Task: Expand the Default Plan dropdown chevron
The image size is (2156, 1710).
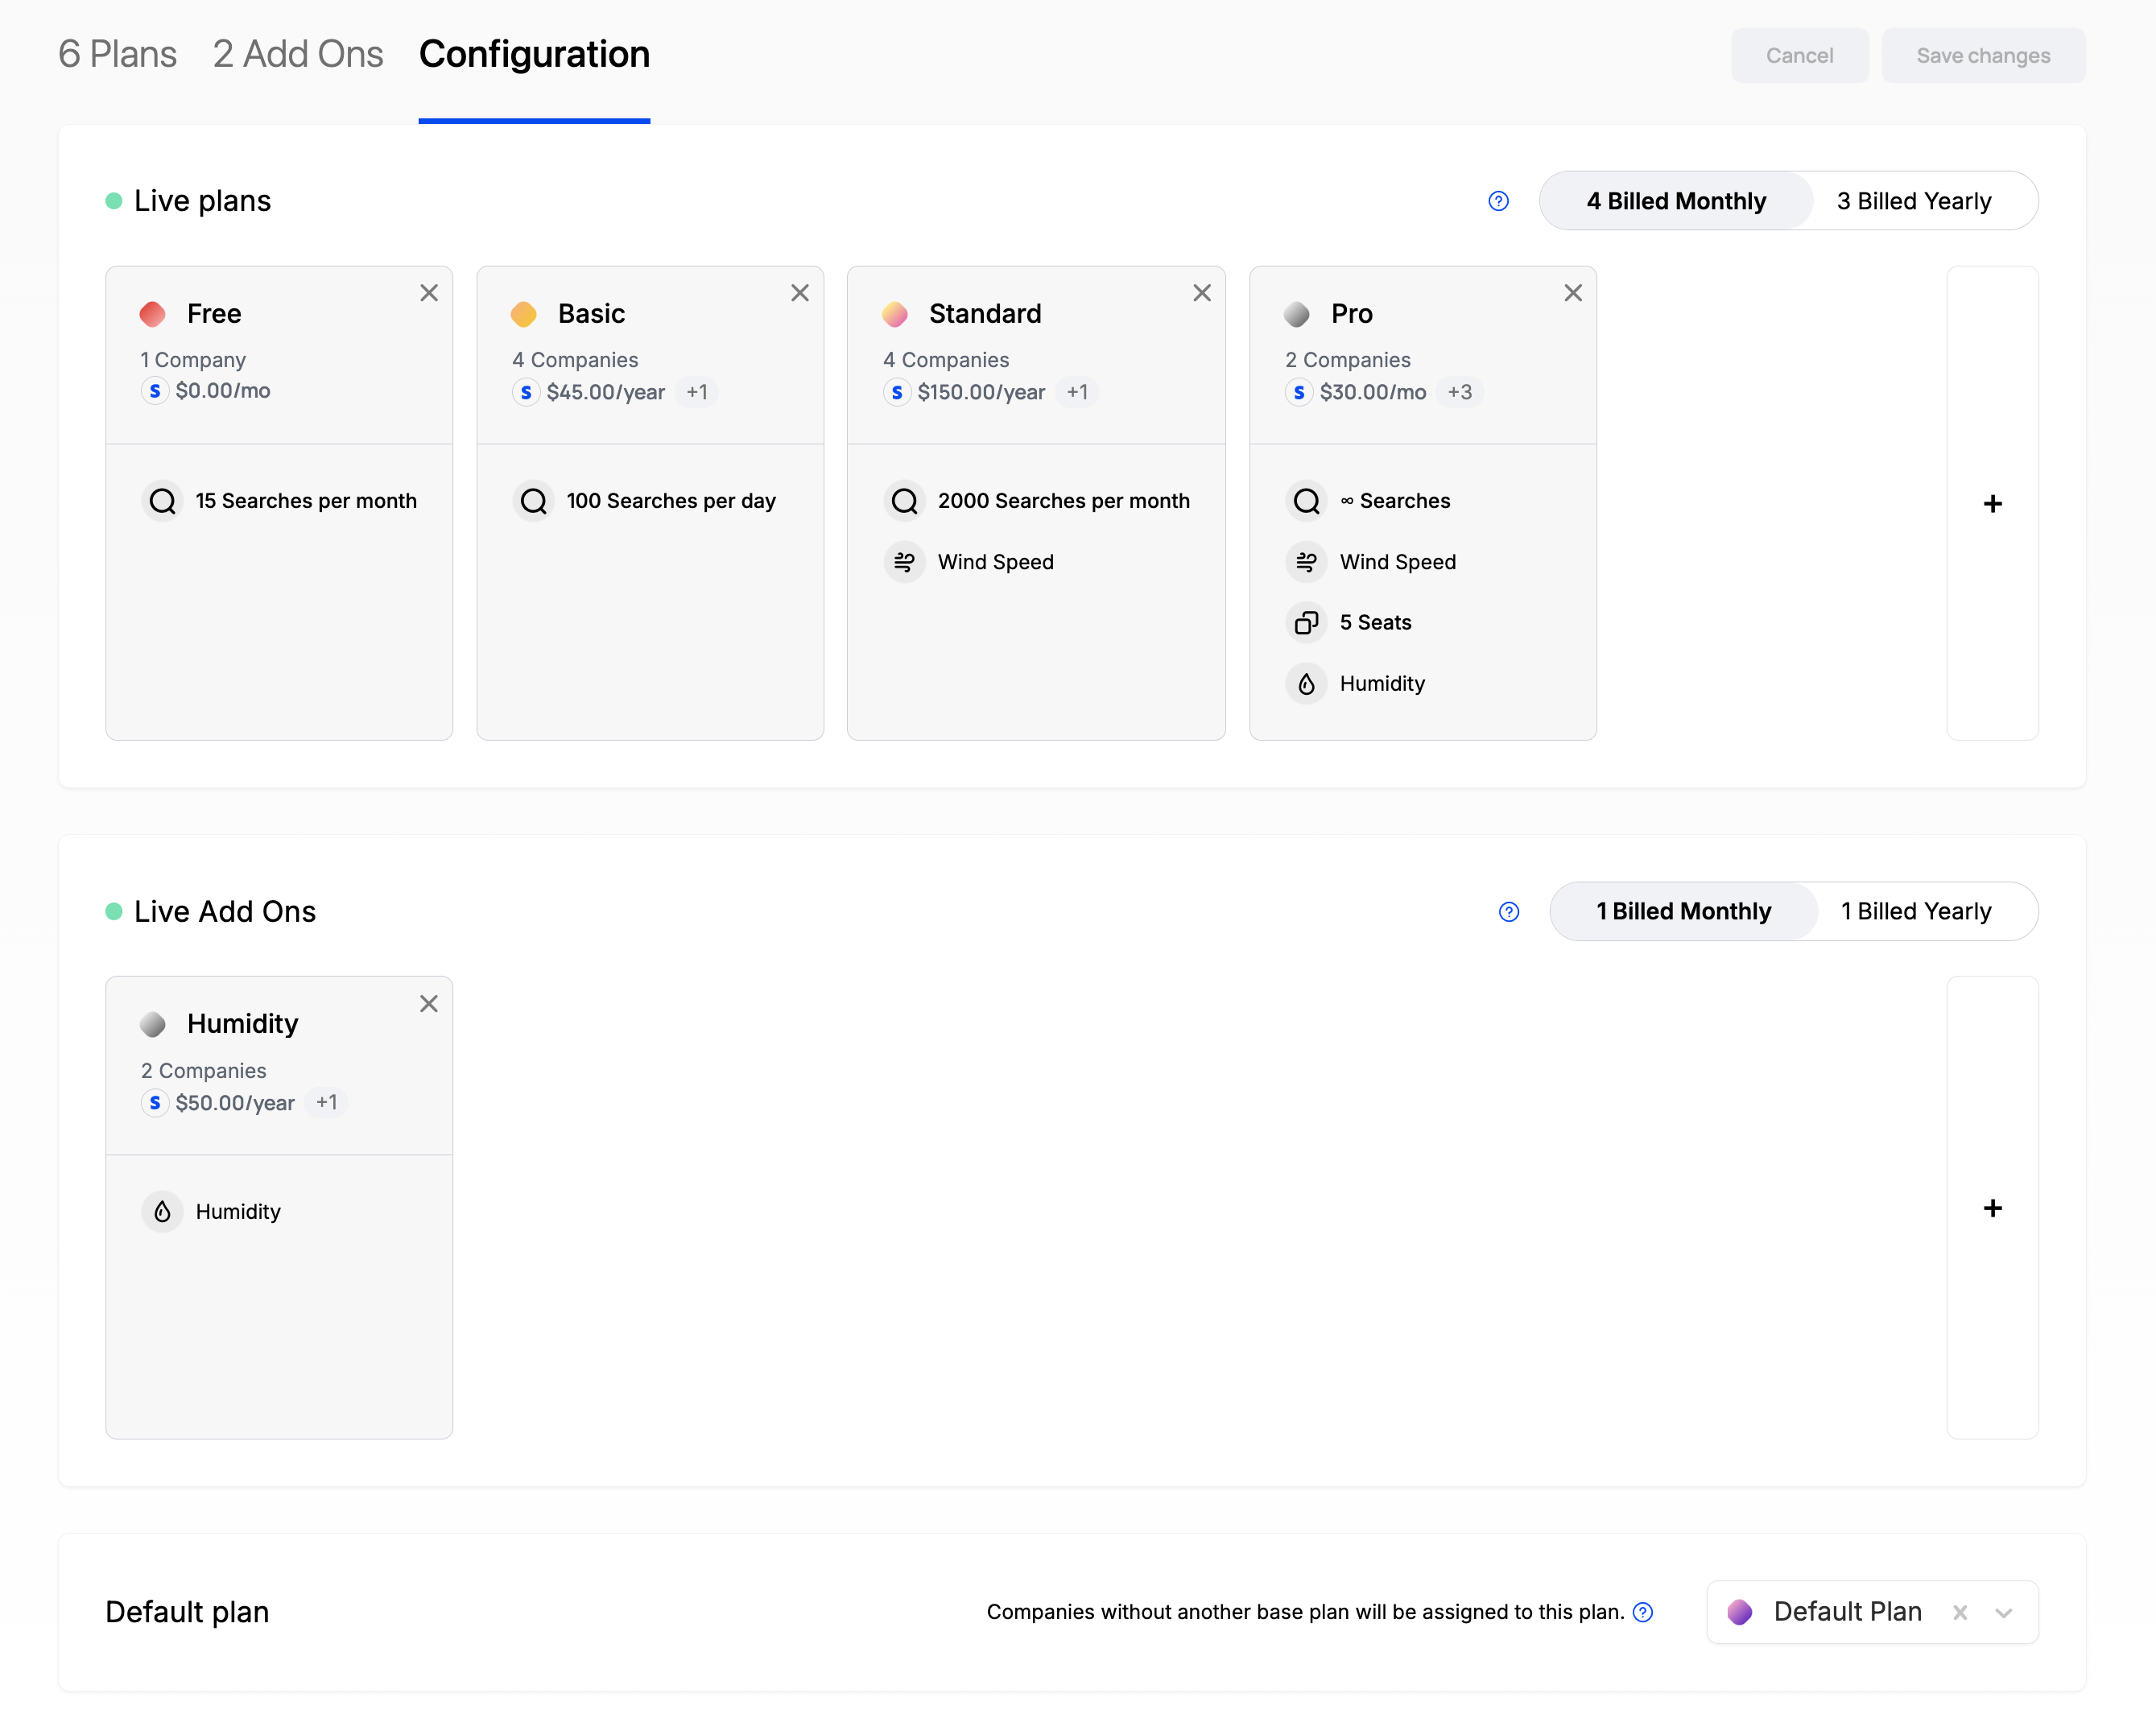Action: click(x=2003, y=1613)
